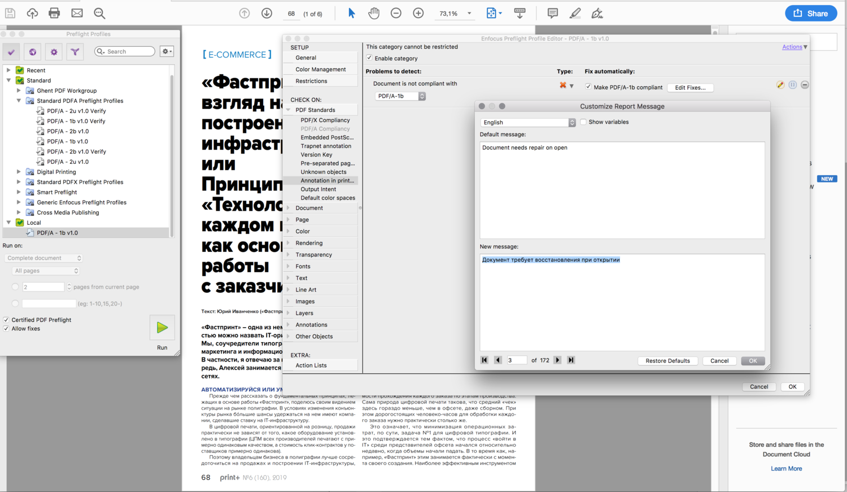Viewport: 847px width, 492px height.
Task: Open the PDF/A-1b standard dropdown
Action: (x=400, y=96)
